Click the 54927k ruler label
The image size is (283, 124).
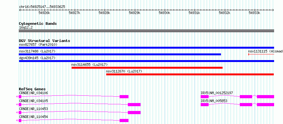point(74,13)
